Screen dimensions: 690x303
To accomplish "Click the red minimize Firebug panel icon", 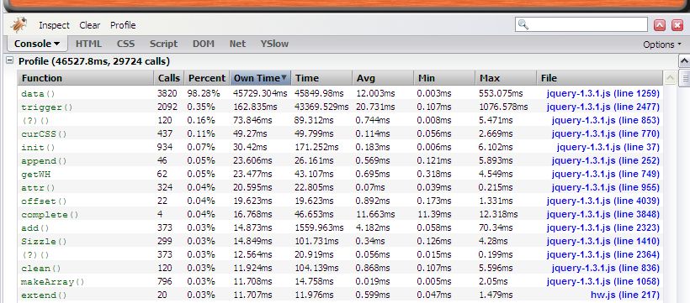I will tap(659, 25).
